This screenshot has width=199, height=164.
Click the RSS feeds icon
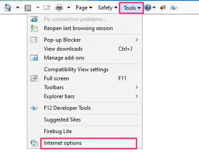(x=28, y=8)
